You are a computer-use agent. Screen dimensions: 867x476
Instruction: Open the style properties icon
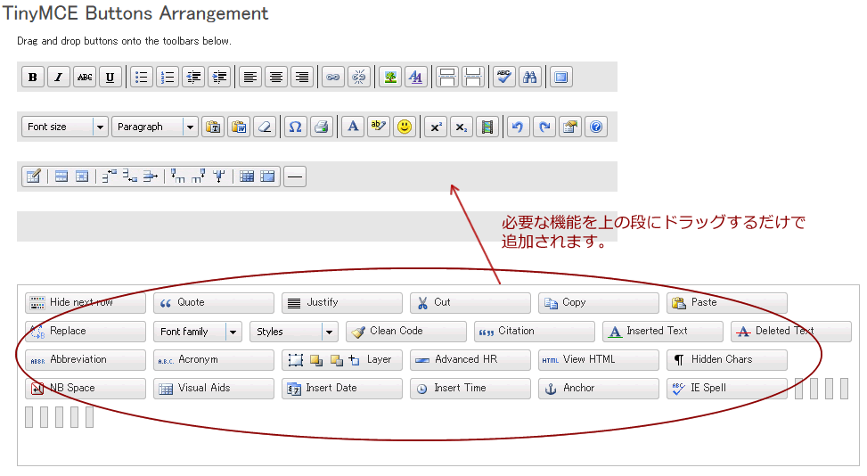[416, 77]
